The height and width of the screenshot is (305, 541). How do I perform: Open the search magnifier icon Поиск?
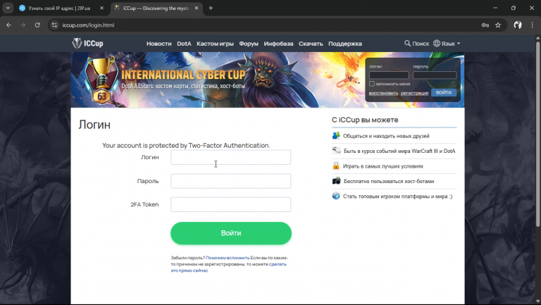[407, 44]
